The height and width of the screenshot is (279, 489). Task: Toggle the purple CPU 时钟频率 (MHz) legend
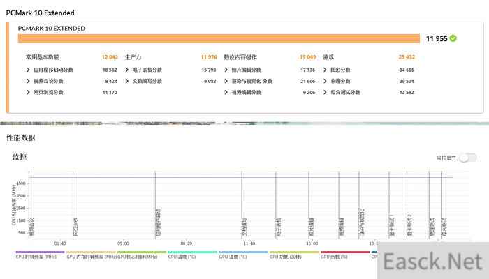tap(40, 255)
